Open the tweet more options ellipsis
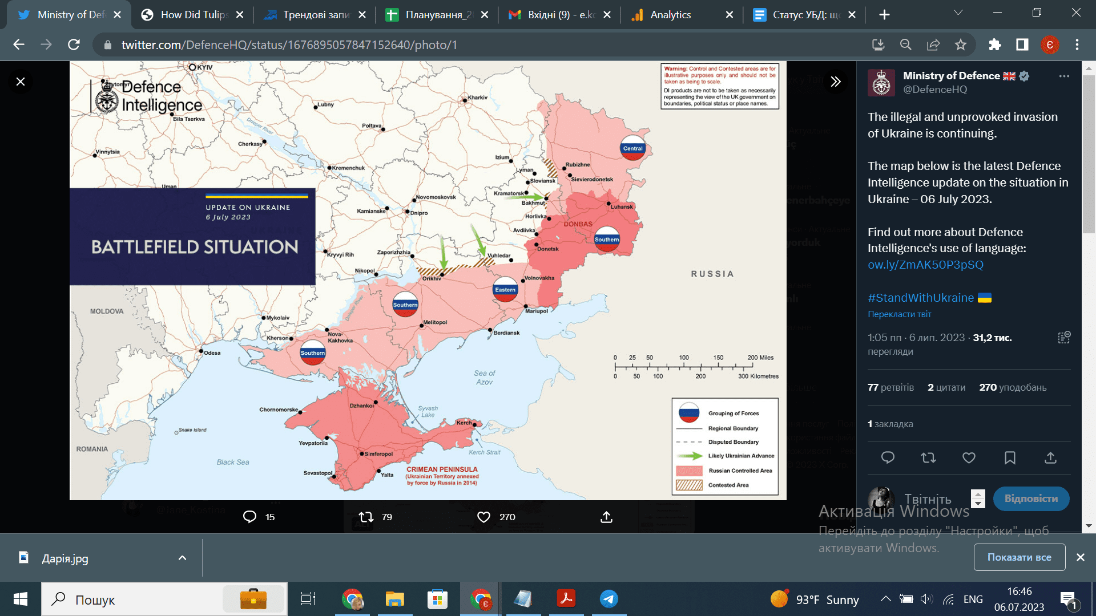This screenshot has width=1096, height=616. 1064,76
